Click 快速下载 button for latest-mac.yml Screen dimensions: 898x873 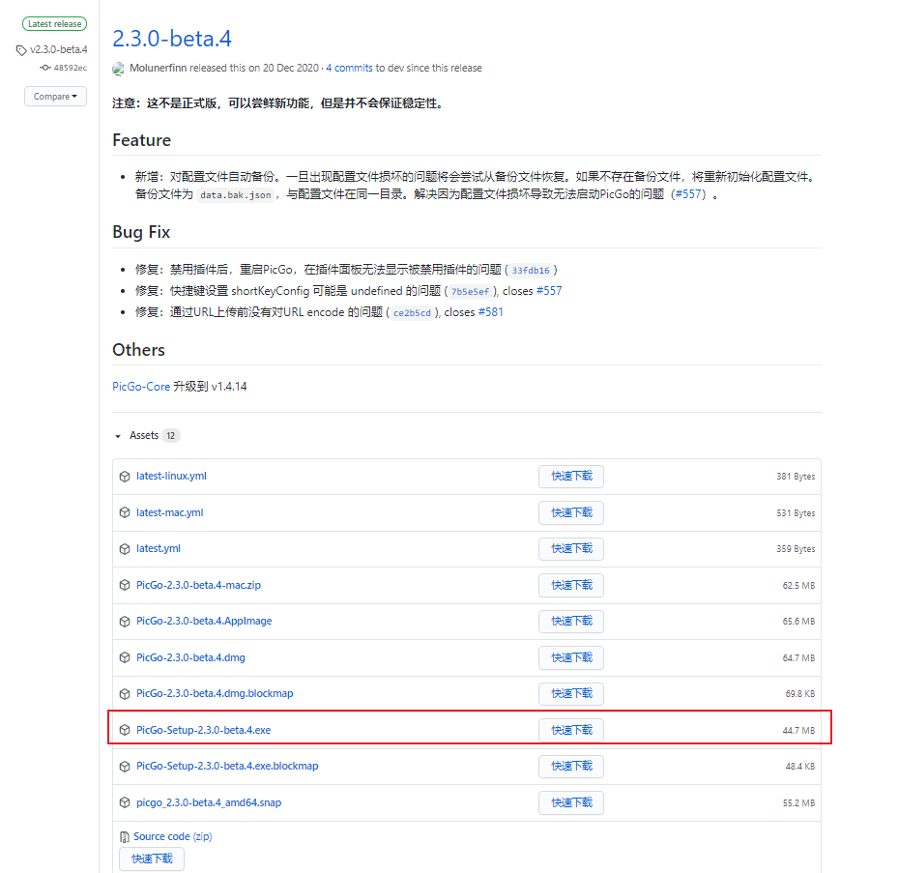pyautogui.click(x=571, y=512)
